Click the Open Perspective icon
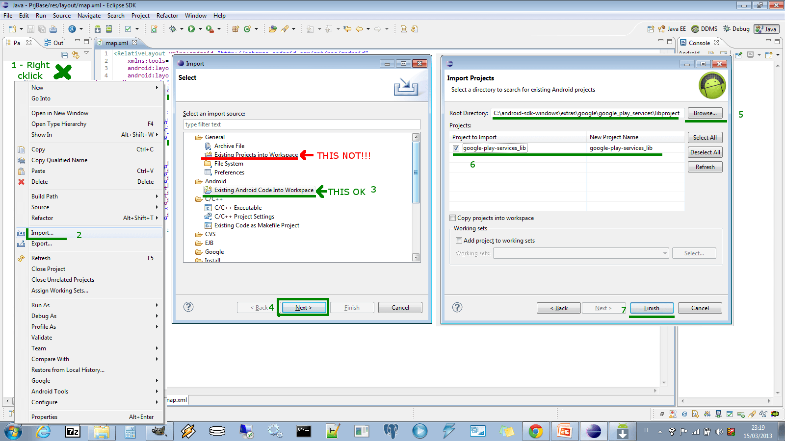 [651, 29]
